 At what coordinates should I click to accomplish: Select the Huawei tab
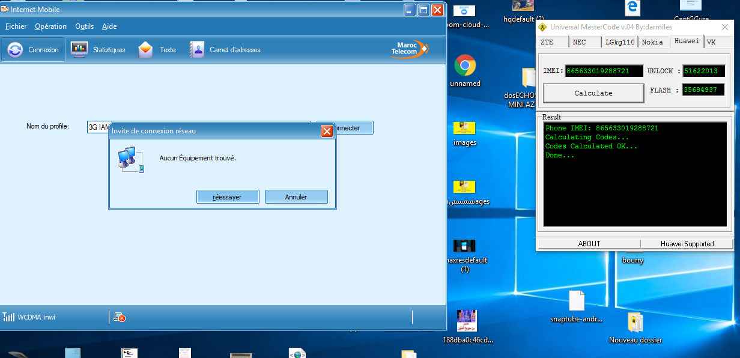point(687,41)
